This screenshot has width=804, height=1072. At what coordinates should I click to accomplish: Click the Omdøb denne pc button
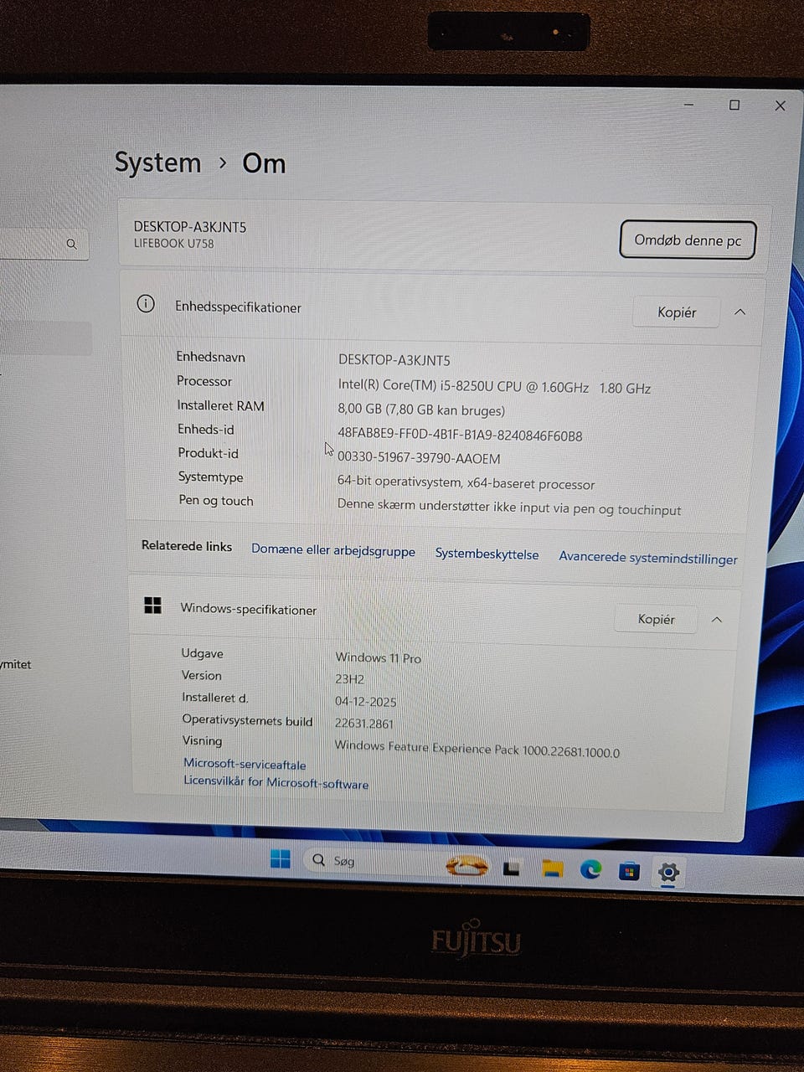tap(688, 240)
